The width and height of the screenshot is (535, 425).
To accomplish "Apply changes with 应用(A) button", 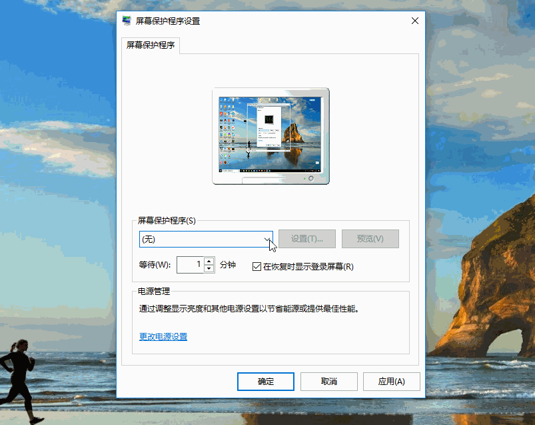I will (391, 381).
